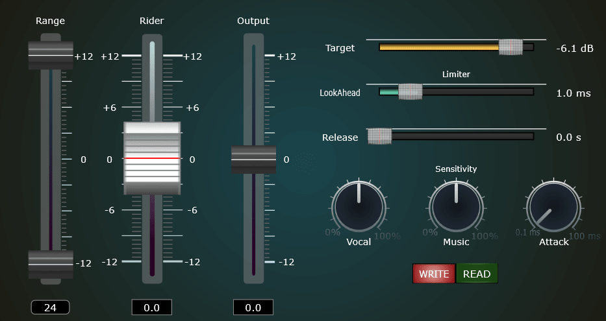Click the LookAhead value 1.0 ms

(573, 93)
